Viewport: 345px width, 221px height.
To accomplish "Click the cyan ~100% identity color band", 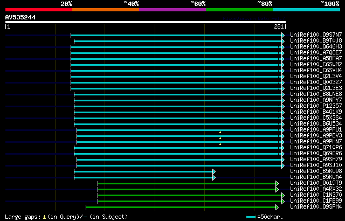I will coord(307,10).
